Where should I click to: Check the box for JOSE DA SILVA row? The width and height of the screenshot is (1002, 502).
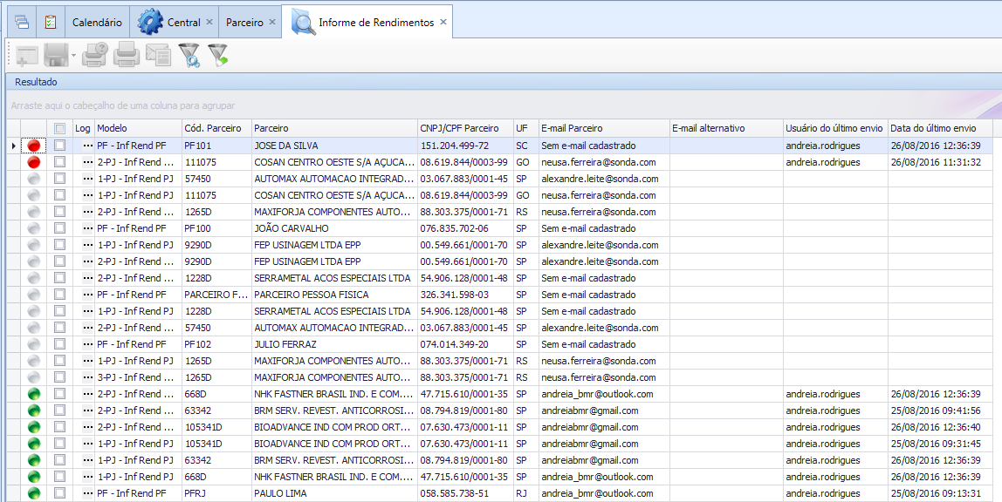click(x=59, y=146)
